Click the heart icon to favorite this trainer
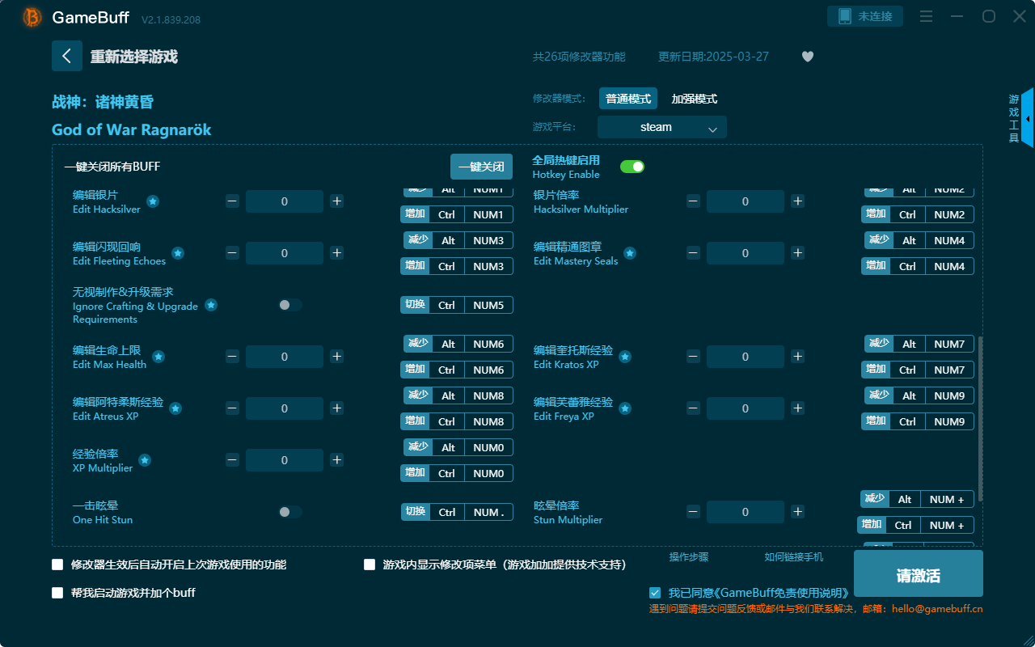1035x647 pixels. point(807,57)
